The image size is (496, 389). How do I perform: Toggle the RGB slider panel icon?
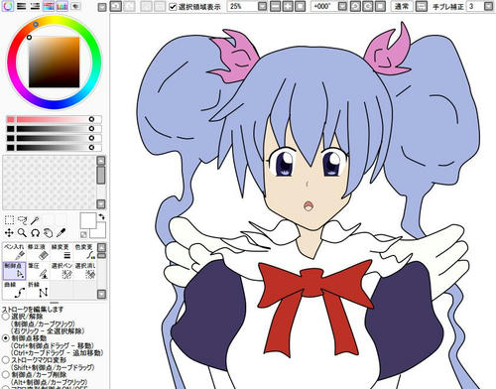[x=22, y=6]
